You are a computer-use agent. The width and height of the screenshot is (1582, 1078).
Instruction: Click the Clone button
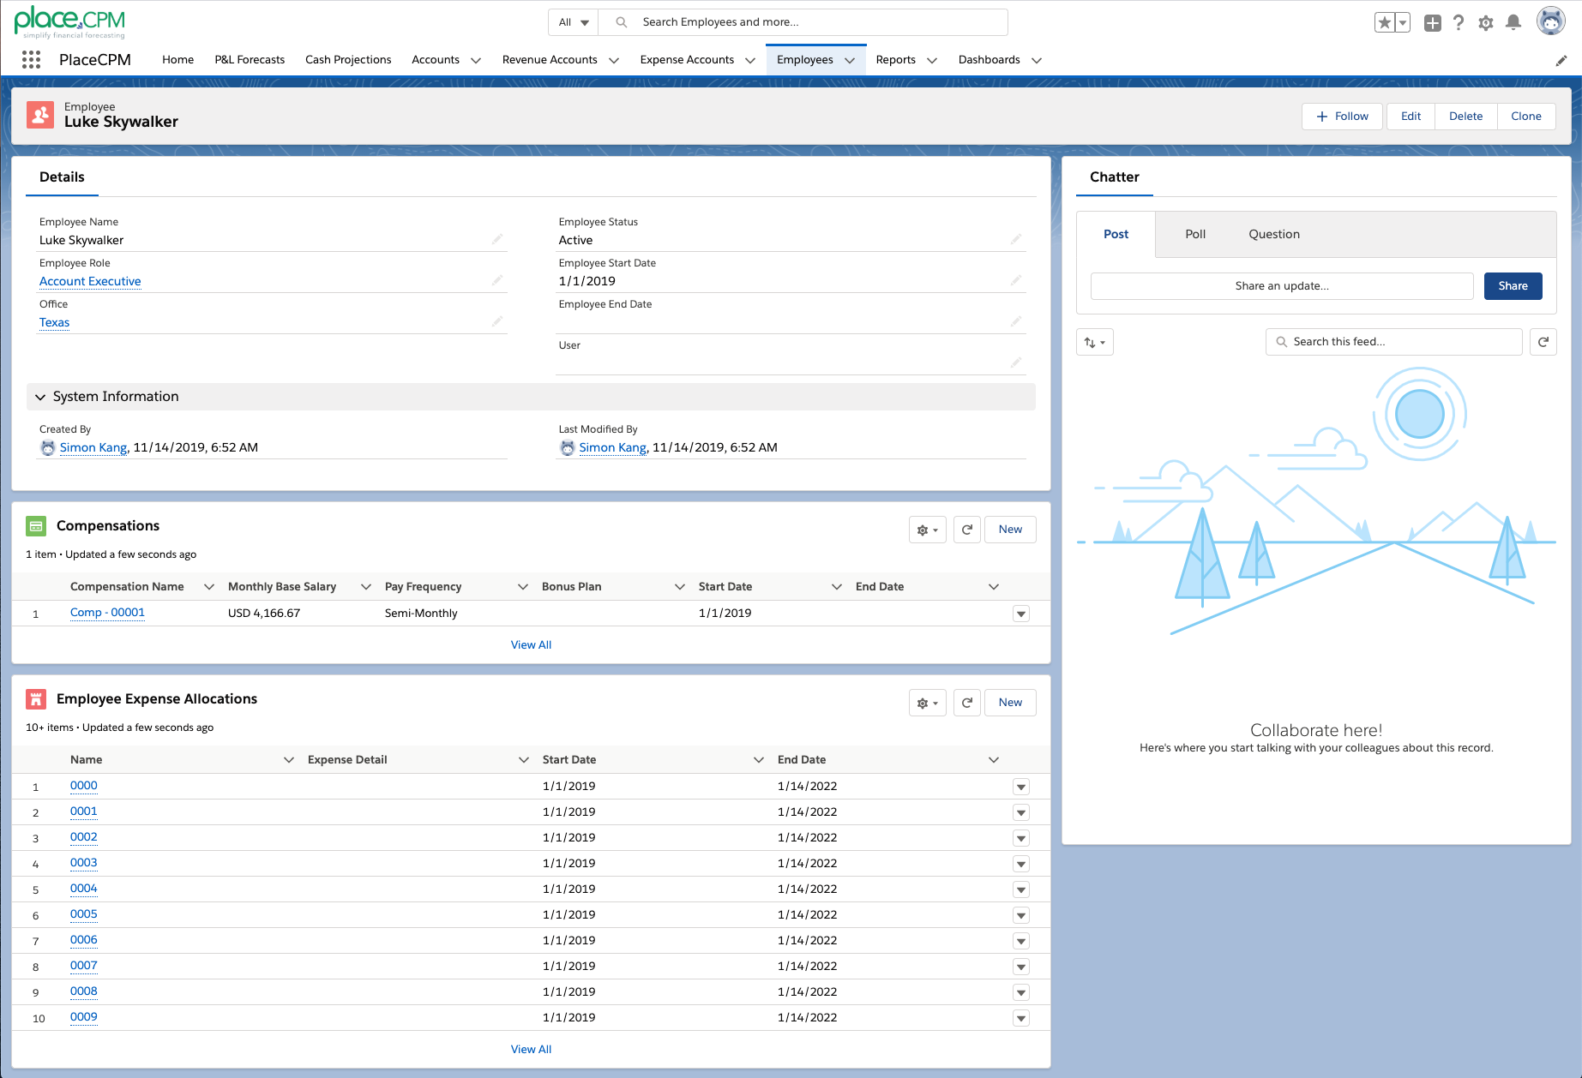(1525, 117)
